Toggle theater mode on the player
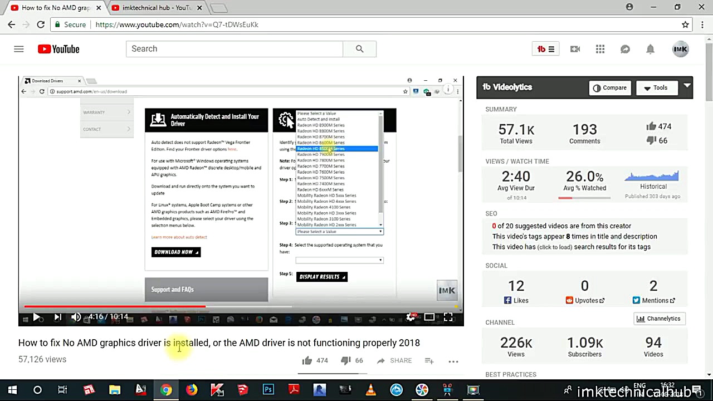 pyautogui.click(x=429, y=317)
